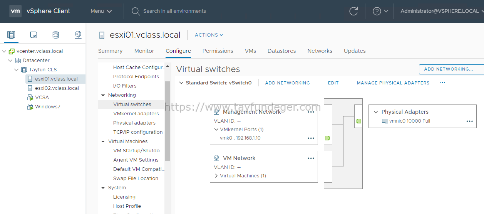Click MANAGE PHYSICAL ADAPTERS
484x214 pixels.
coord(393,83)
